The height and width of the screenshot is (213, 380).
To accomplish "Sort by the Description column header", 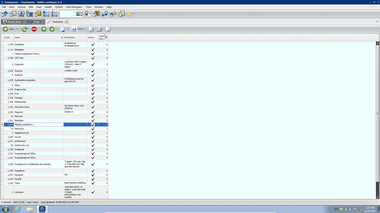I will click(75, 37).
